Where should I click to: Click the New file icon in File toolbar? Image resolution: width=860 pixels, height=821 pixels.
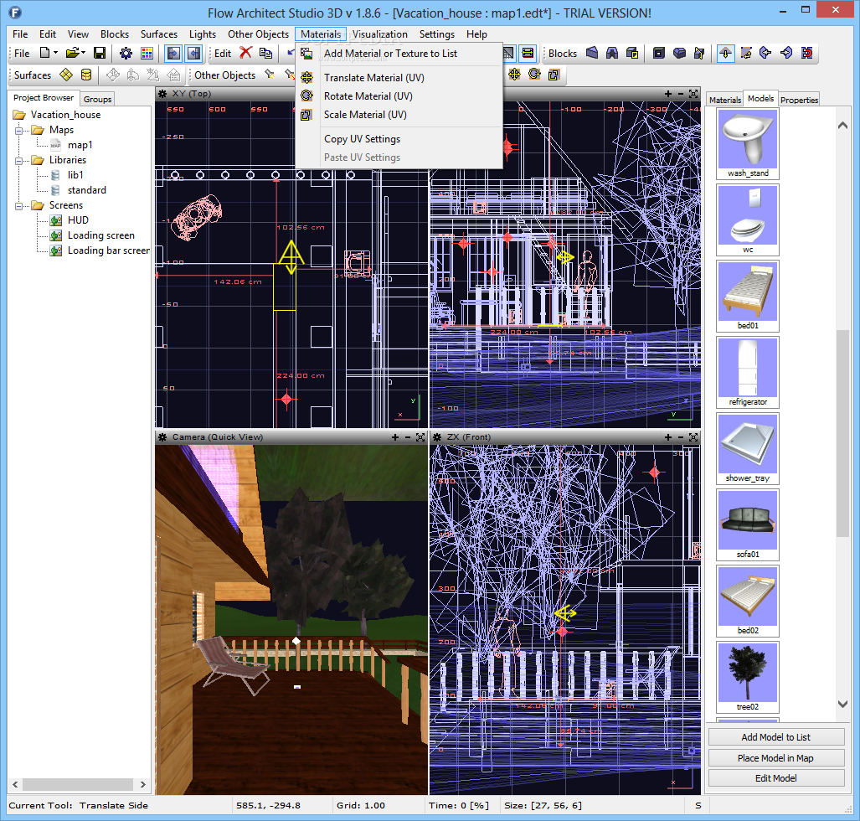44,54
